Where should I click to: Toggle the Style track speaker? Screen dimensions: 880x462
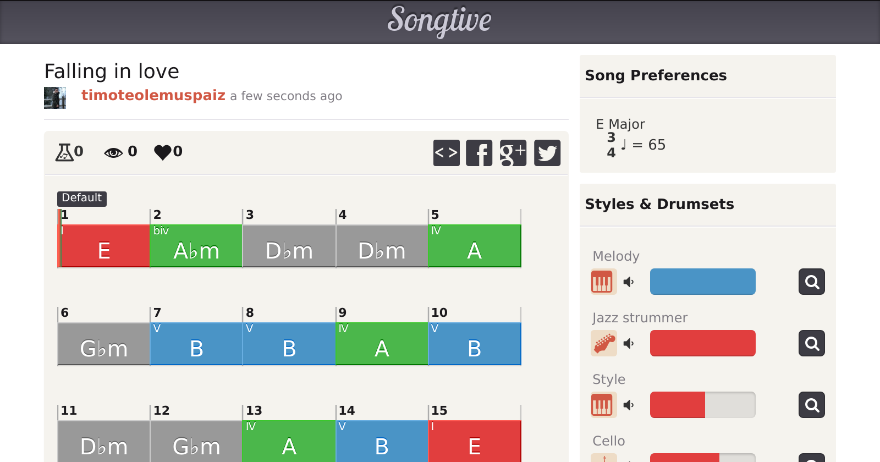point(629,405)
